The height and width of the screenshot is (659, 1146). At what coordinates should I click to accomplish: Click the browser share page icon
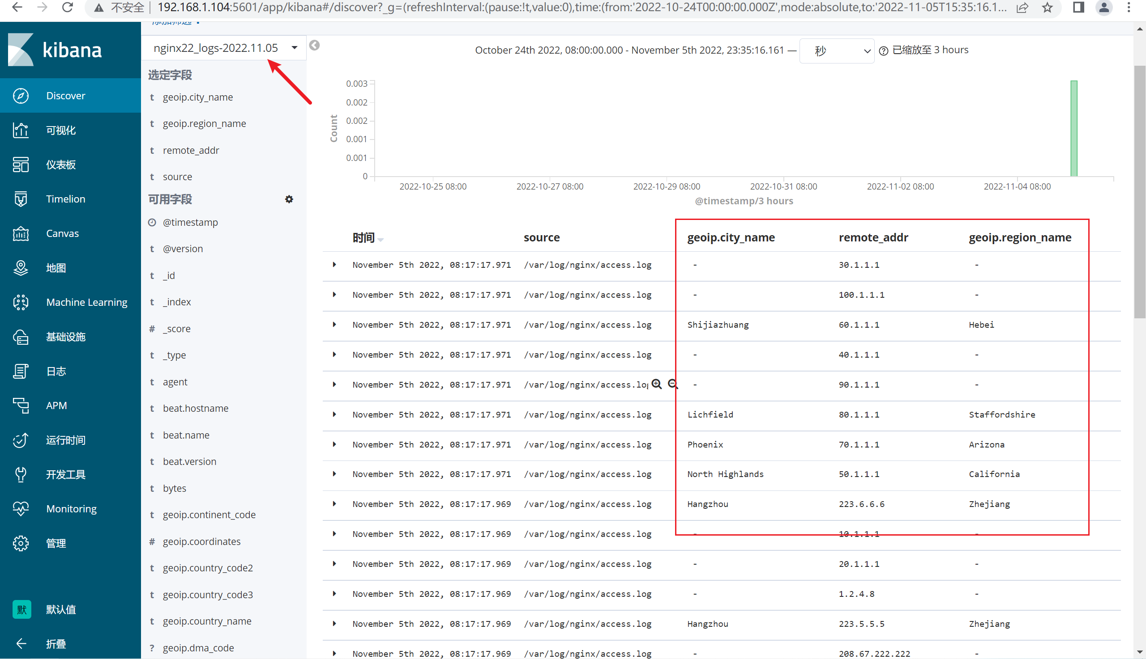coord(1022,8)
